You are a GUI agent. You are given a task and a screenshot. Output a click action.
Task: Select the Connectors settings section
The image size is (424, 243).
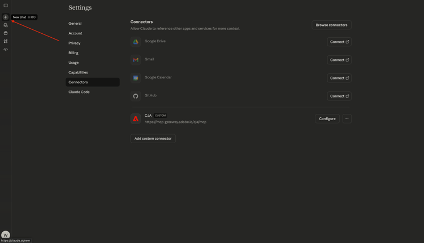(93, 82)
